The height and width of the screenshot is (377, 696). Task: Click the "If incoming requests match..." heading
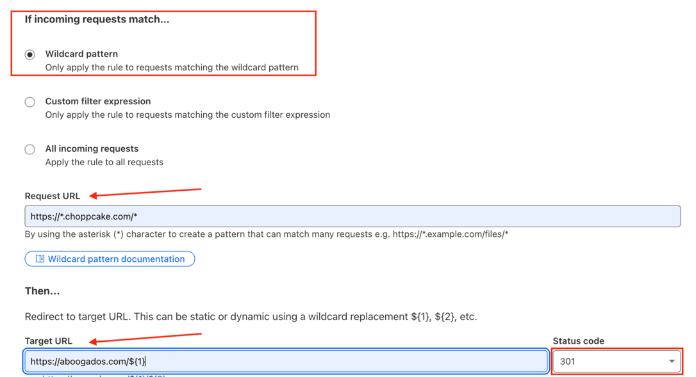click(97, 19)
